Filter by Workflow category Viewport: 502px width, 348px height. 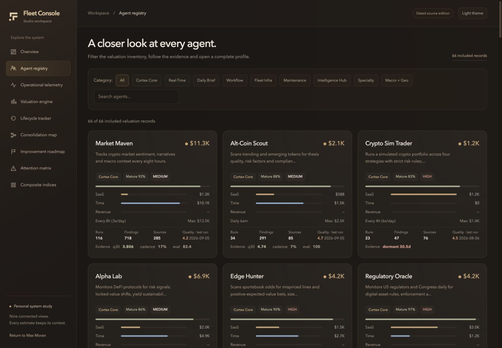235,80
